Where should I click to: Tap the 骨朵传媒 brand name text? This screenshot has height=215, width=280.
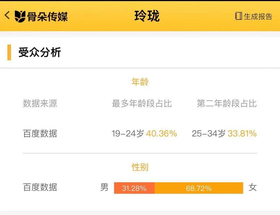coord(47,16)
